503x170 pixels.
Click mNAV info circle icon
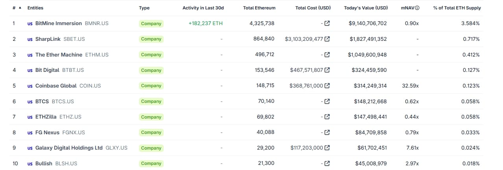[x=417, y=8]
